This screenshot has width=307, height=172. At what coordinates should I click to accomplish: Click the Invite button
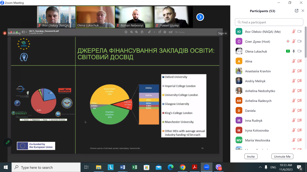click(251, 156)
